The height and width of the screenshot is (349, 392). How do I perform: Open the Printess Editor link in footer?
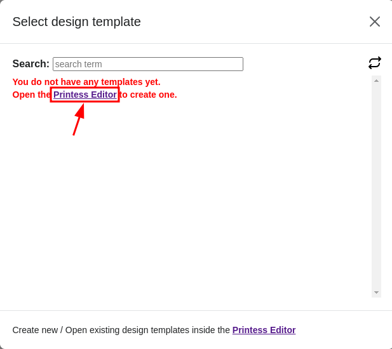point(264,330)
